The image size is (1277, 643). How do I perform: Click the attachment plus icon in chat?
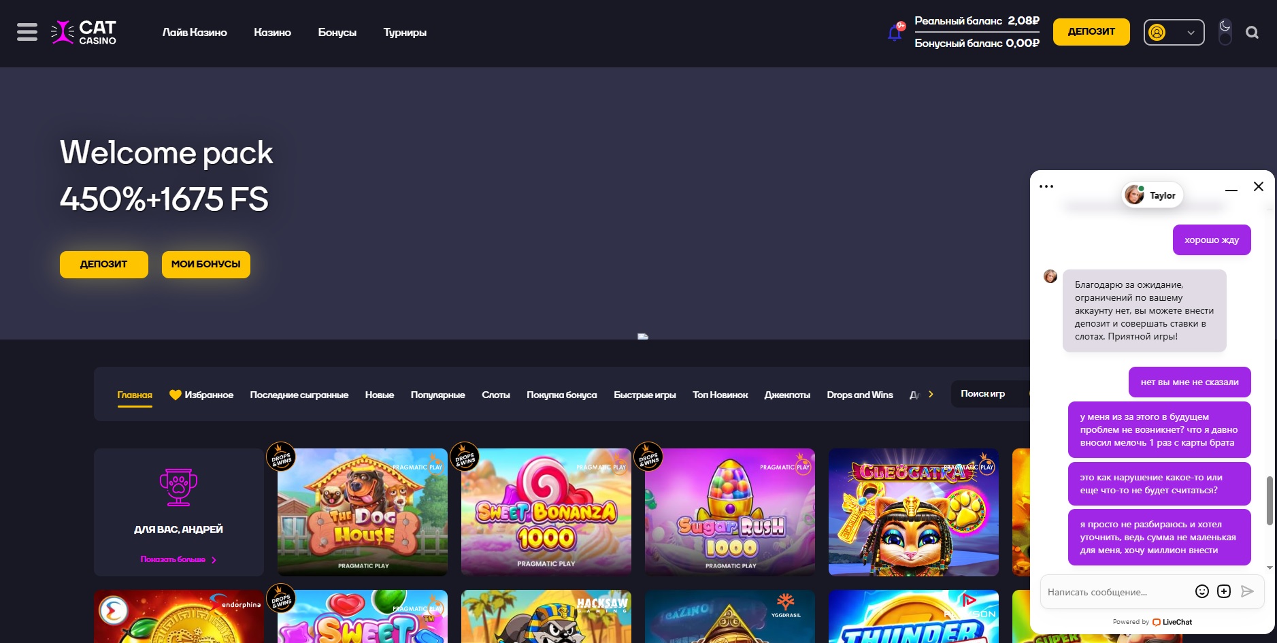click(x=1223, y=591)
